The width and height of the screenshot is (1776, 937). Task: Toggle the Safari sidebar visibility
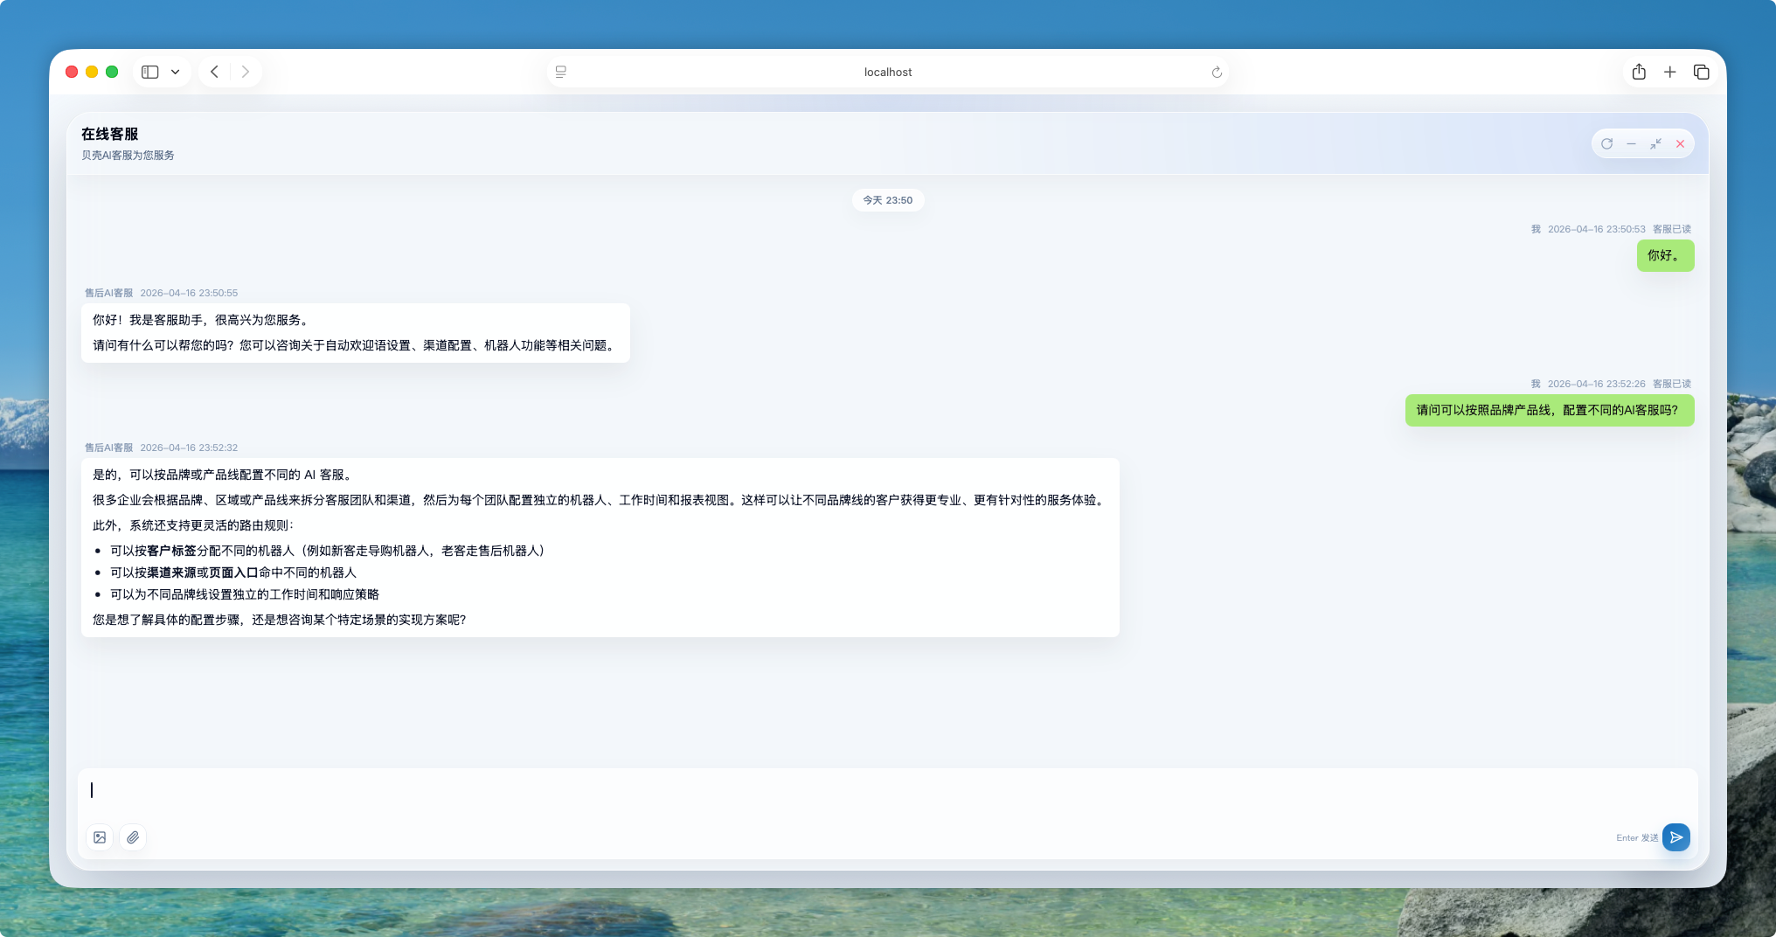(149, 72)
